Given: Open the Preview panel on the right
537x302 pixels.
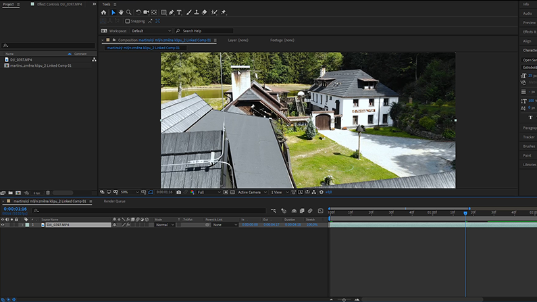Looking at the screenshot, I should (530, 22).
